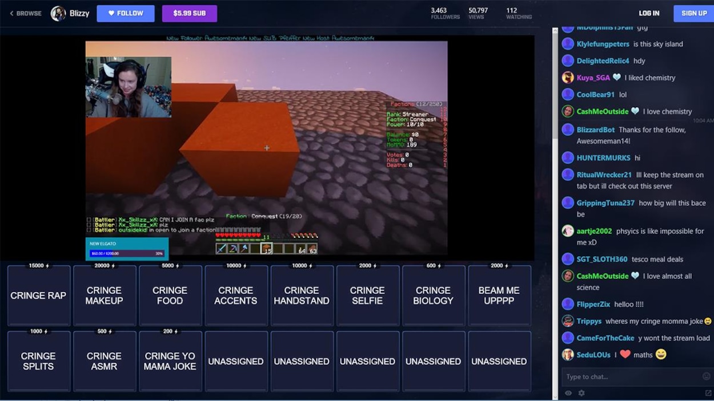Subscribe with the $5.99 SUB button
The image size is (714, 401).
pos(190,14)
